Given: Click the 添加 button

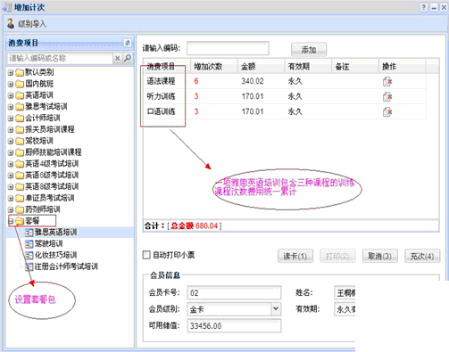Looking at the screenshot, I should pos(309,50).
